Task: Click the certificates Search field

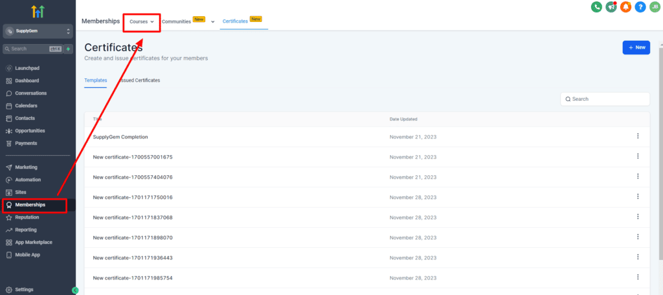Action: (x=605, y=99)
